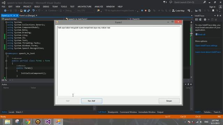Open file with the folder toolbar icon

click(21, 11)
